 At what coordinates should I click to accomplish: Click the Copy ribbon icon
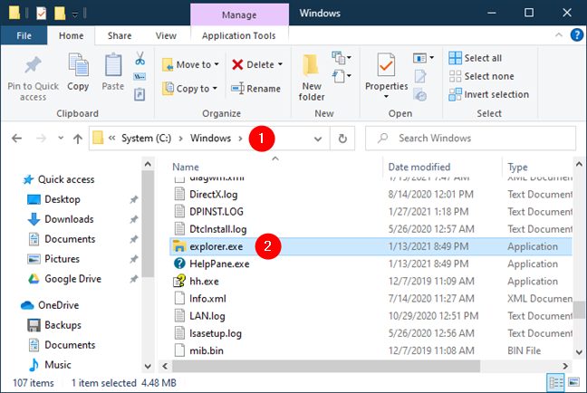point(78,65)
